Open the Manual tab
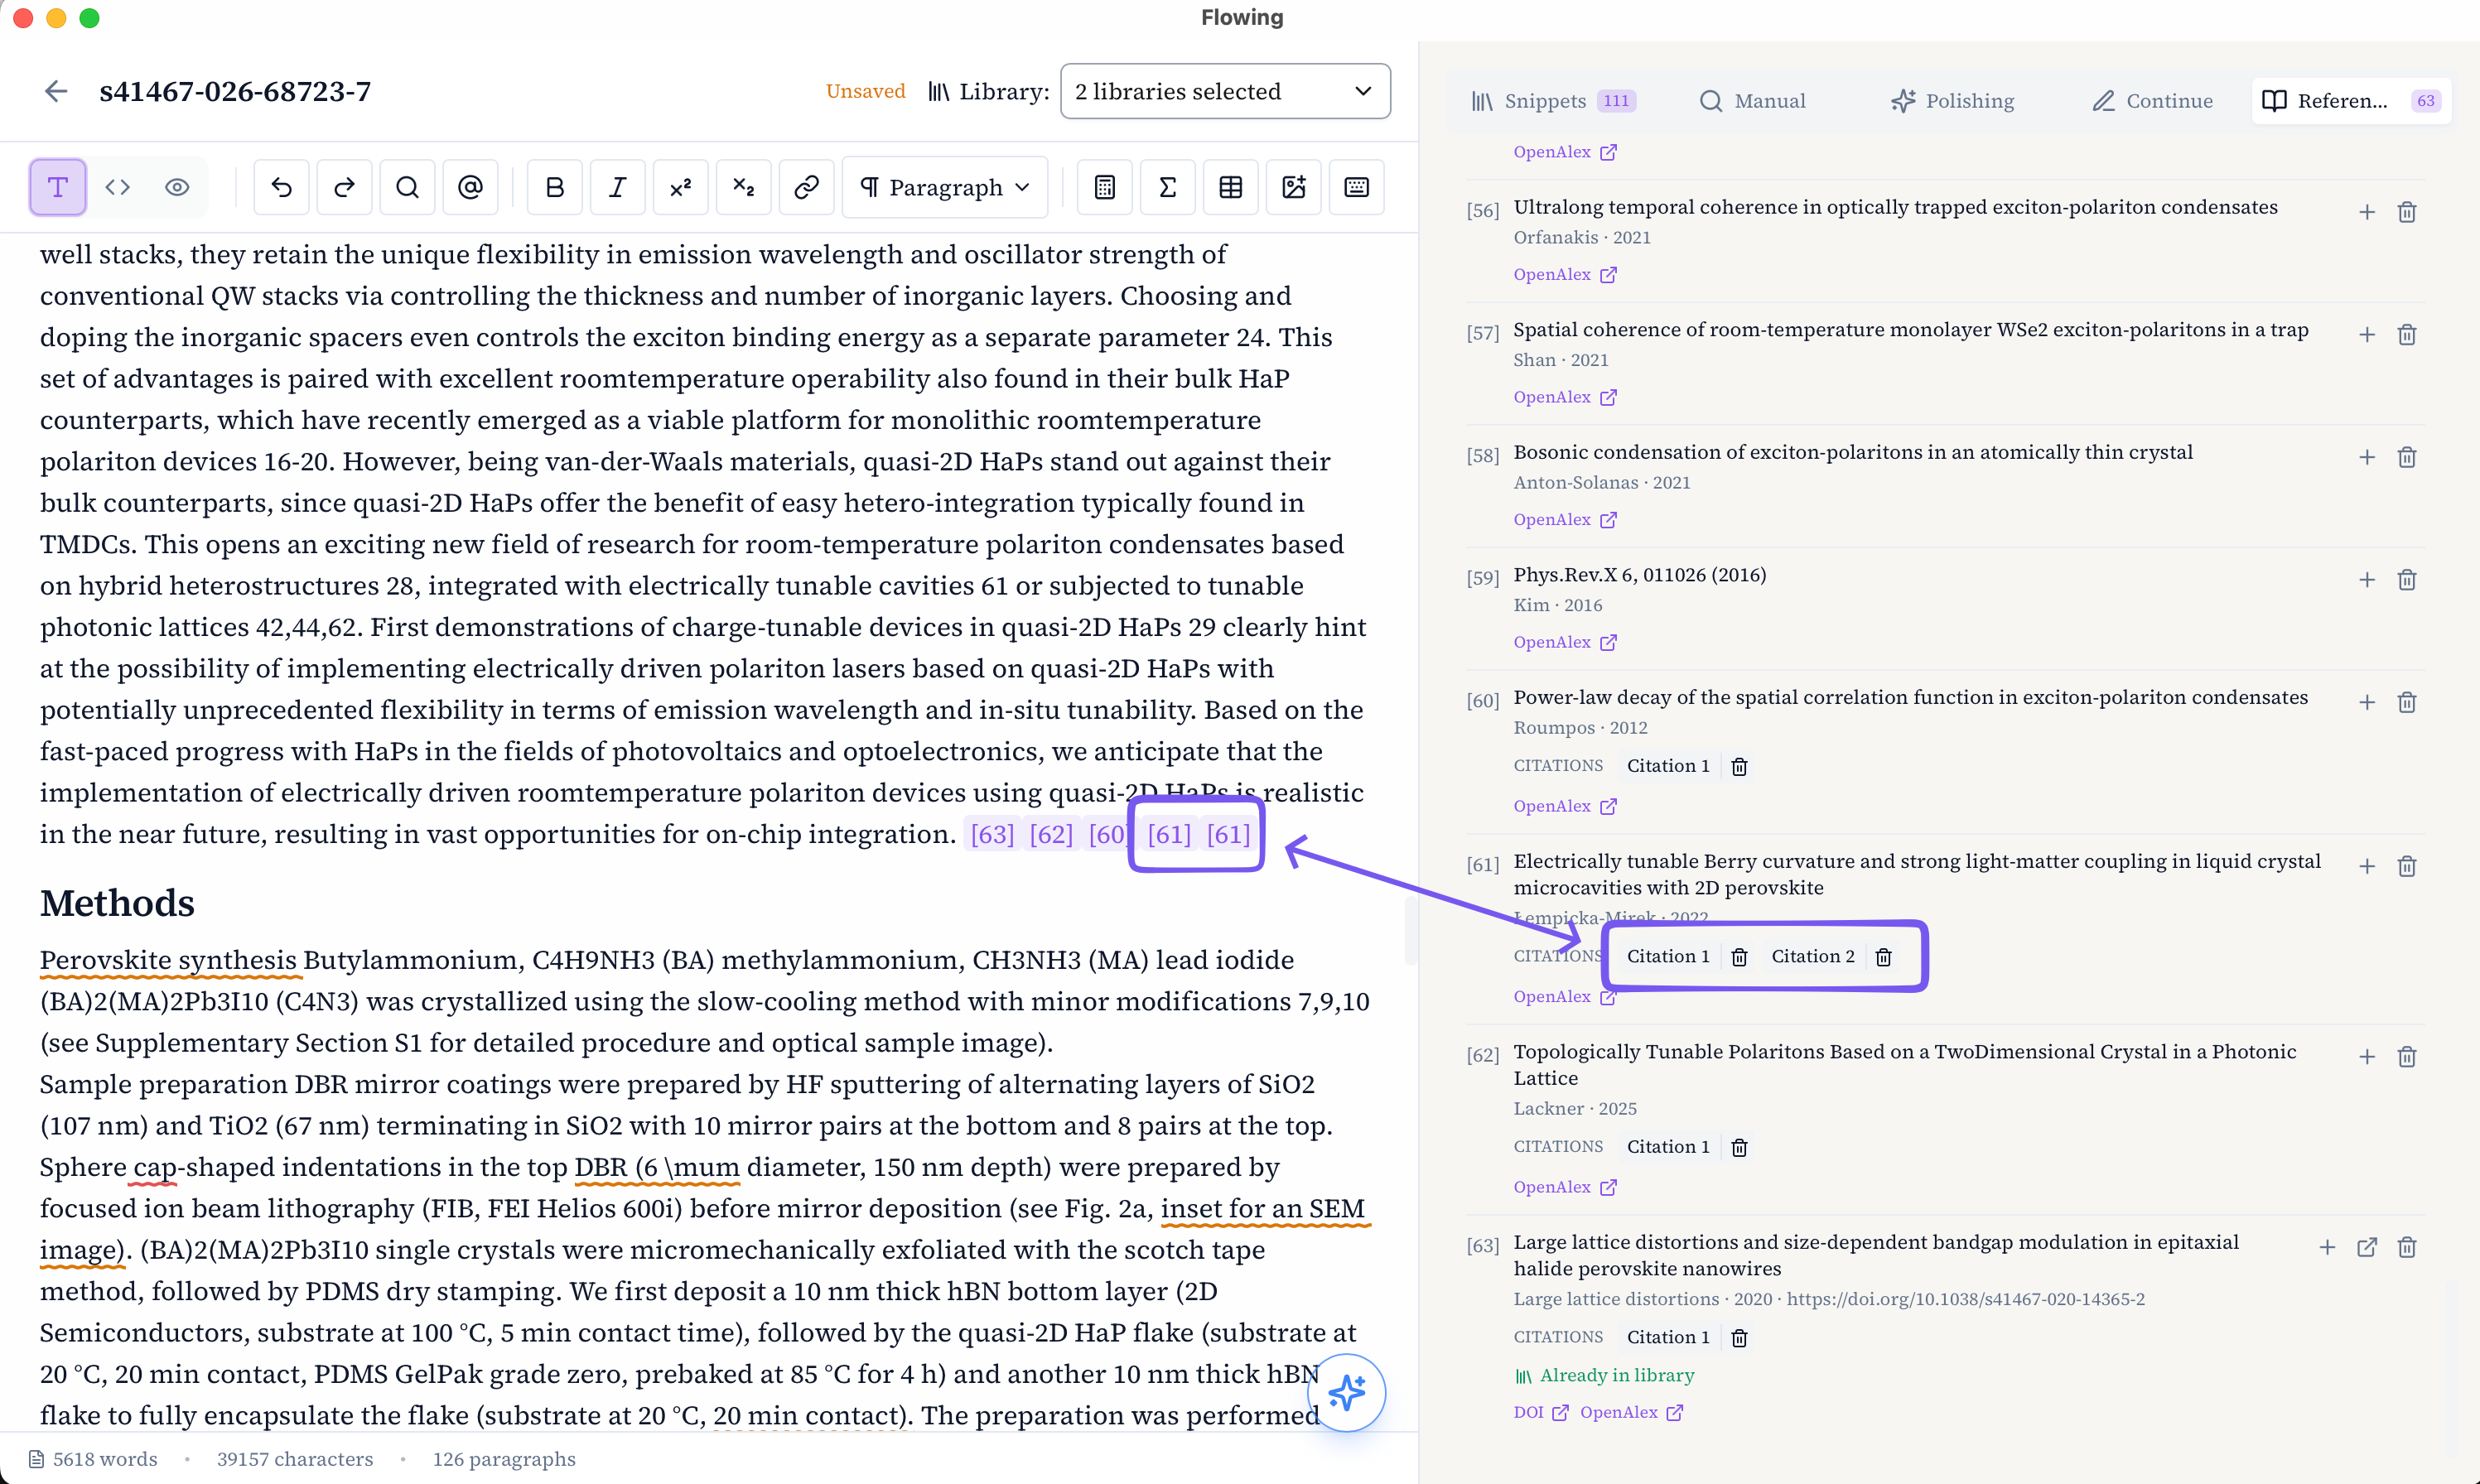 (1753, 101)
